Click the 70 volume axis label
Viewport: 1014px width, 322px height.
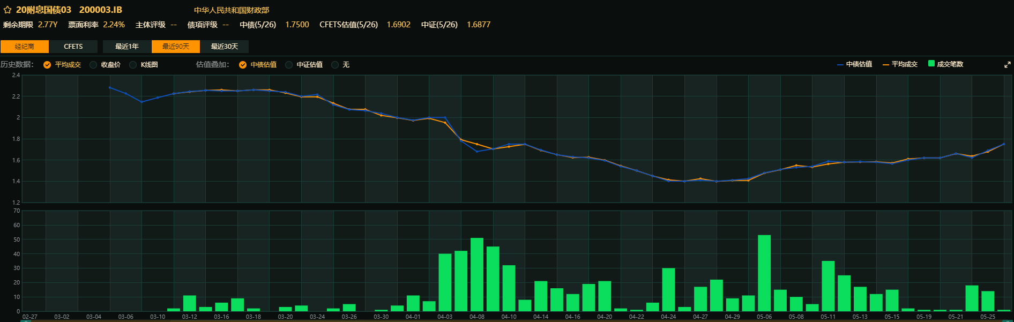coord(17,211)
